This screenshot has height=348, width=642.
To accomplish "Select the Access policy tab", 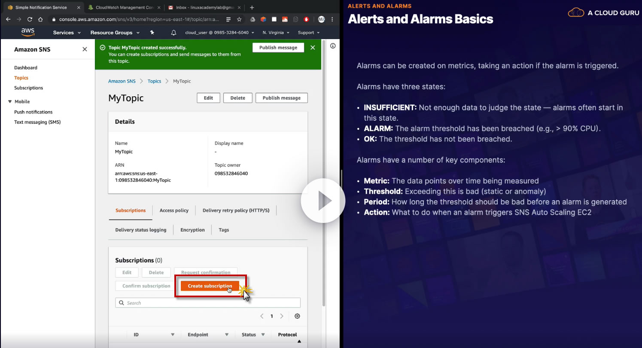I will (174, 211).
